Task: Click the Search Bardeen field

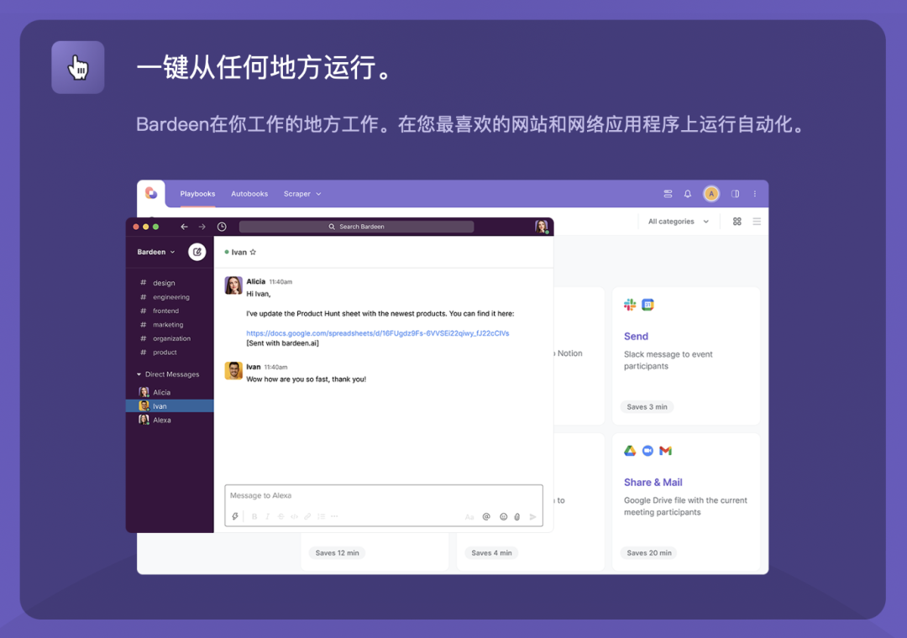Action: point(356,227)
